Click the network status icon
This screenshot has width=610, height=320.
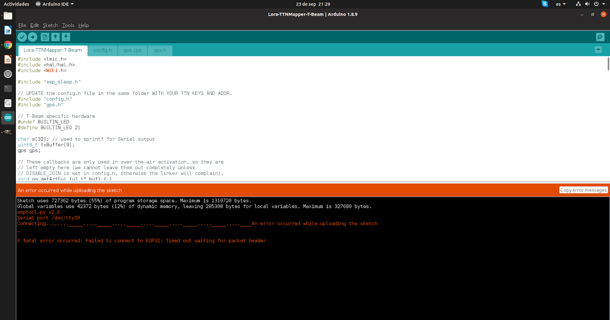point(578,4)
